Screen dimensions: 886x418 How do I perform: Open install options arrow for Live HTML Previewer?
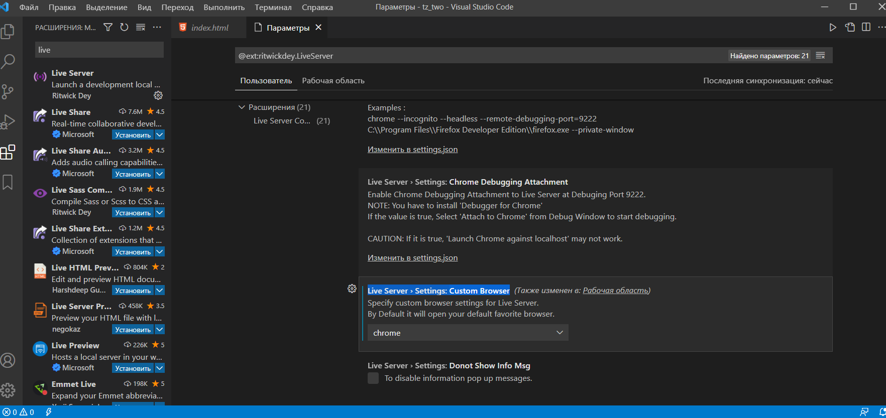pos(160,290)
